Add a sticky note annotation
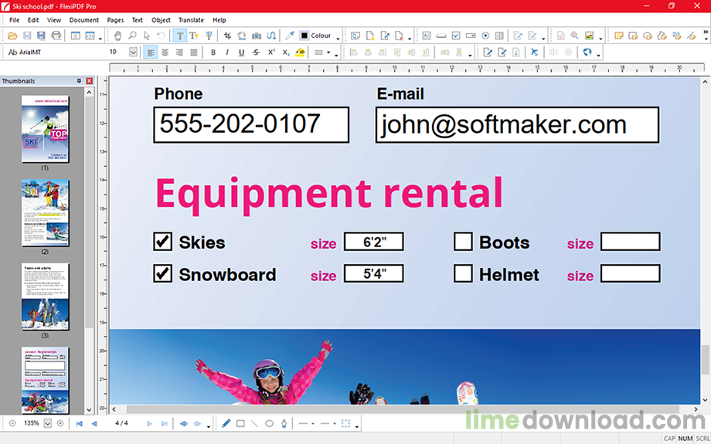Screen dimensions: 711x444 618,36
